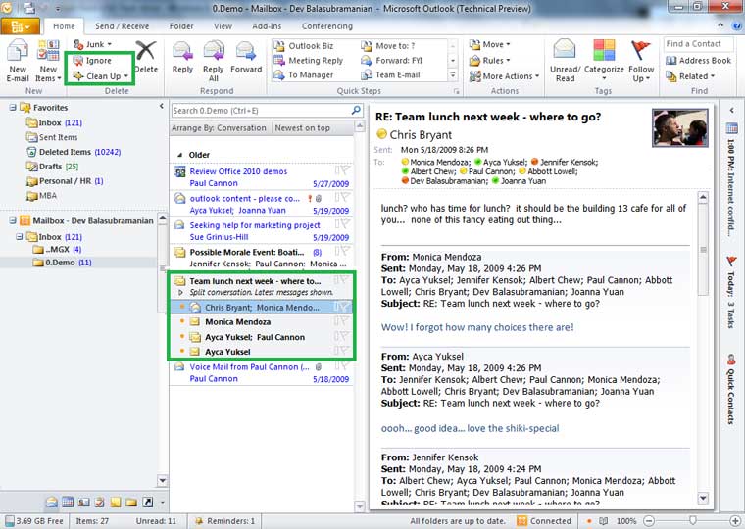Open the Clean Up dropdown
Image resolution: width=745 pixels, height=529 pixels.
click(x=101, y=76)
